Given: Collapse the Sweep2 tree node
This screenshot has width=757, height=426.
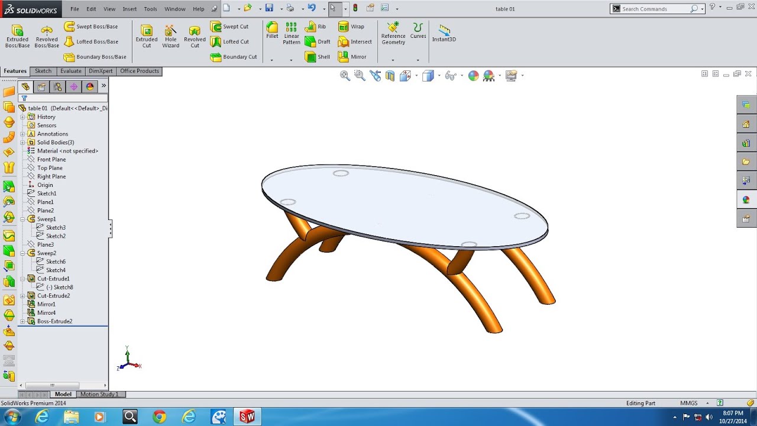Looking at the screenshot, I should [22, 253].
